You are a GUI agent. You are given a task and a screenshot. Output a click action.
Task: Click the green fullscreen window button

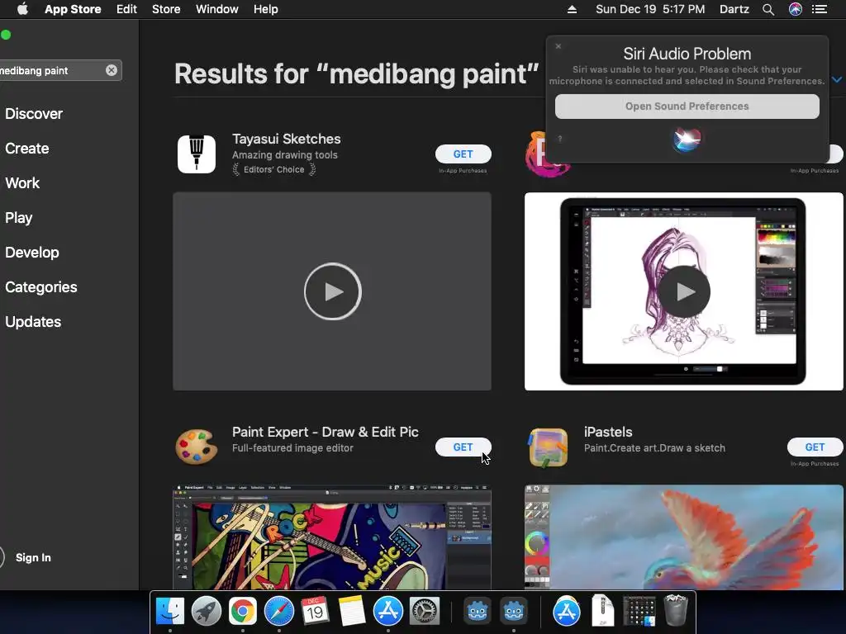click(x=6, y=35)
